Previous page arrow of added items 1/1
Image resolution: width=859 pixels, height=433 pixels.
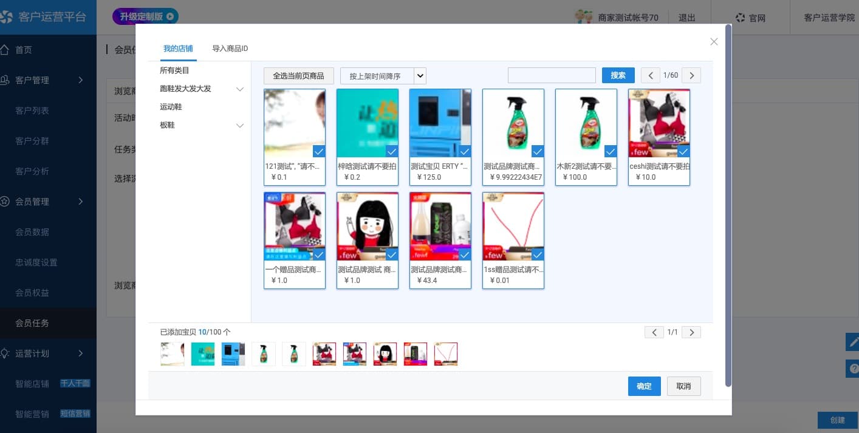(654, 332)
